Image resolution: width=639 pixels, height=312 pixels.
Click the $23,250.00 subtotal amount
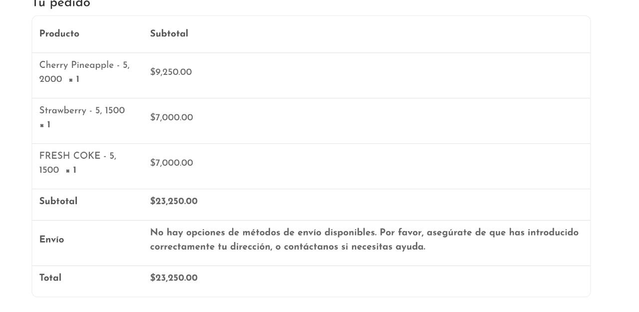point(174,202)
